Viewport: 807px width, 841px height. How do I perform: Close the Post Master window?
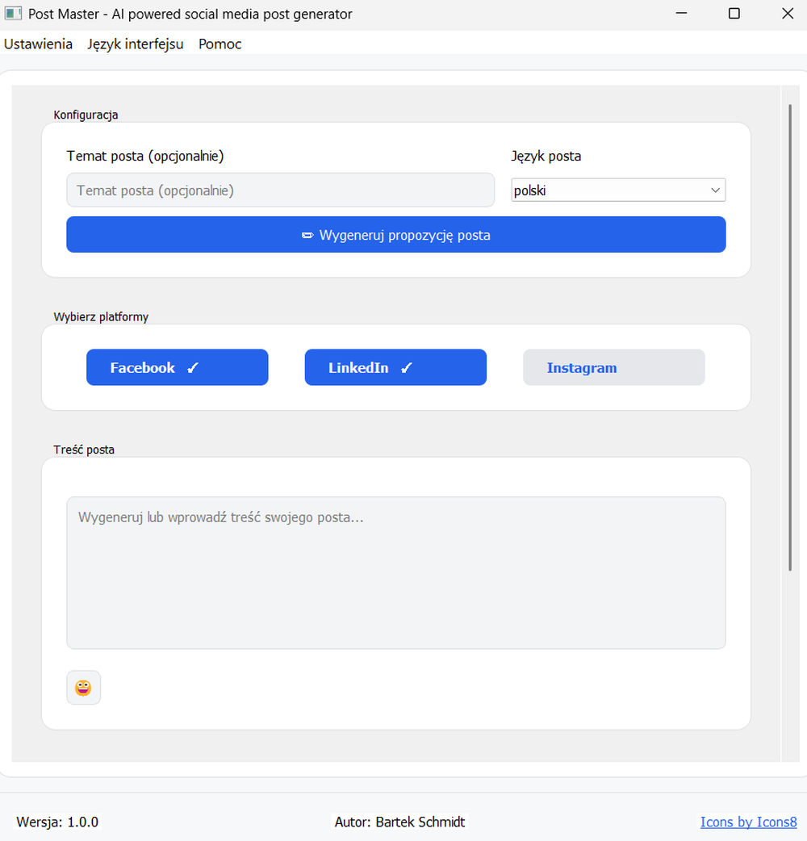(788, 14)
